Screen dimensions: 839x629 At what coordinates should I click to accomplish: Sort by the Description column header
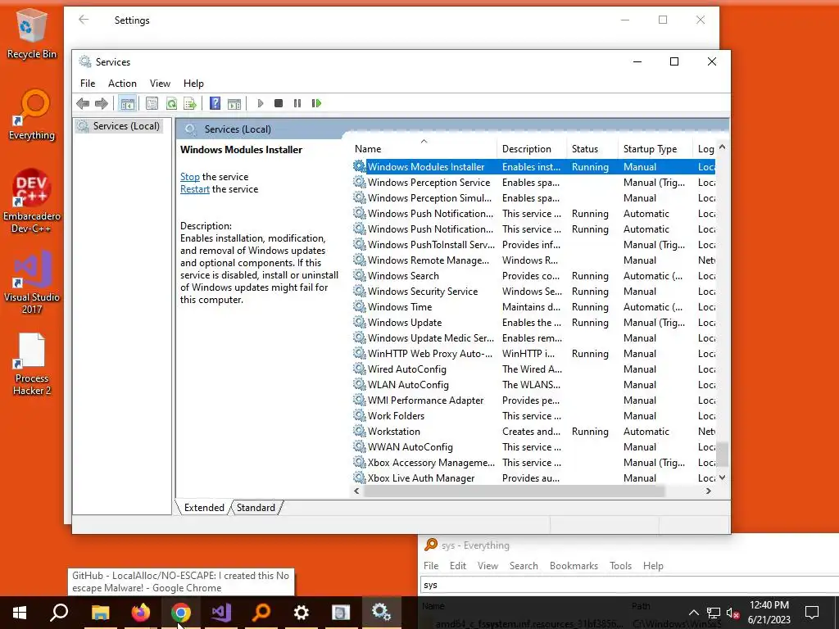pos(533,149)
